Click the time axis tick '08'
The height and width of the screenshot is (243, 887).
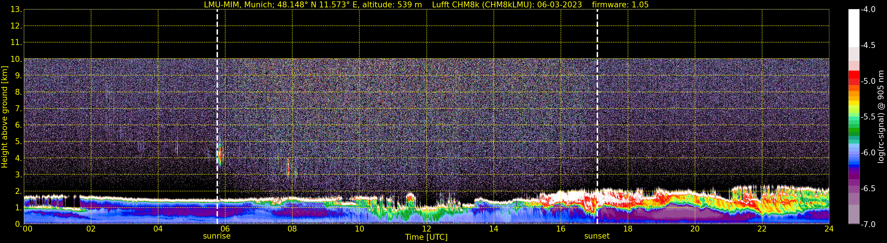click(292, 229)
